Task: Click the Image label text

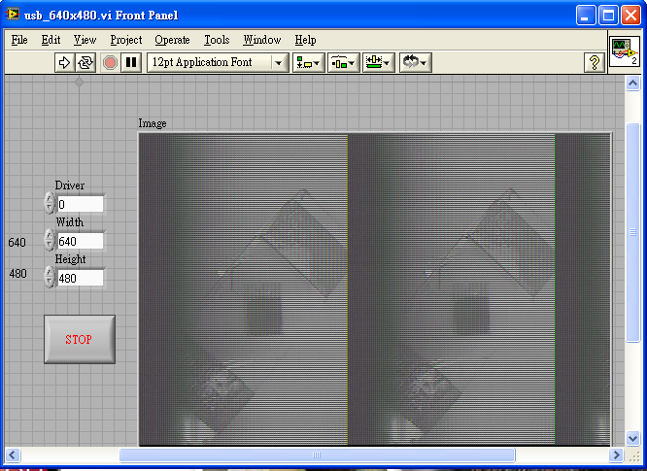Action: 153,123
